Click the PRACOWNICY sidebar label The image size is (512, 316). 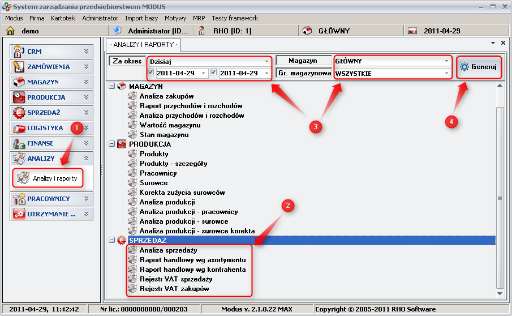coord(48,199)
